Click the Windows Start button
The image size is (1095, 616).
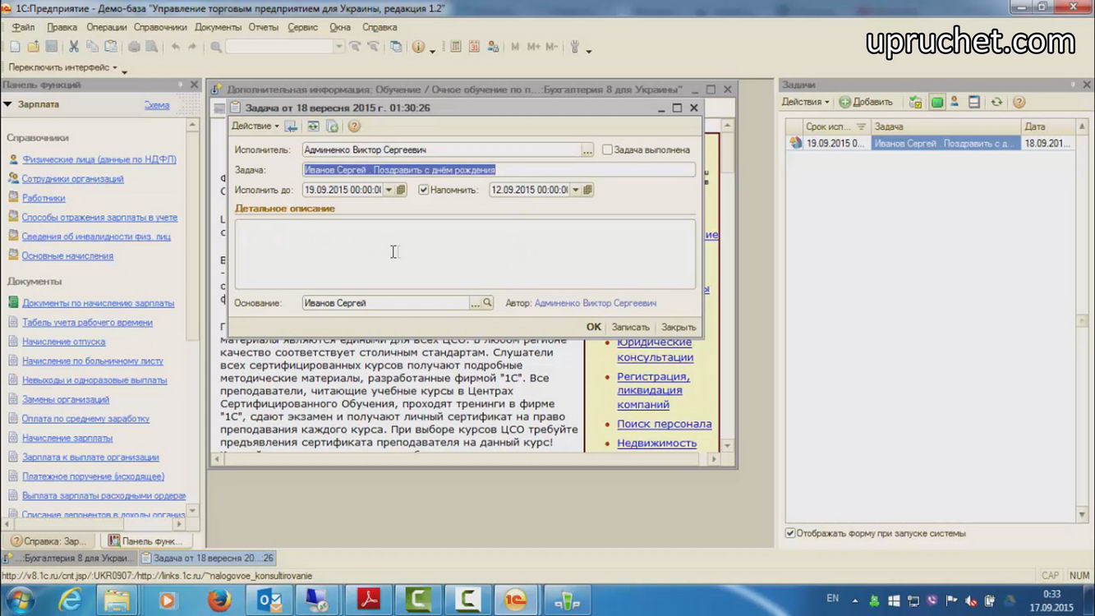tap(19, 600)
